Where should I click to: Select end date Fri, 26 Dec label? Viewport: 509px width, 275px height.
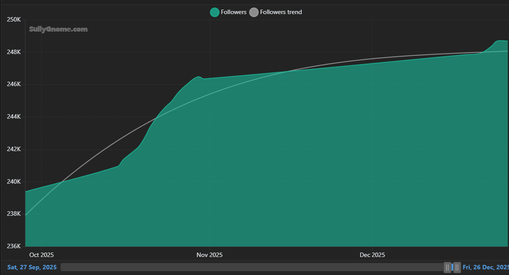486,267
